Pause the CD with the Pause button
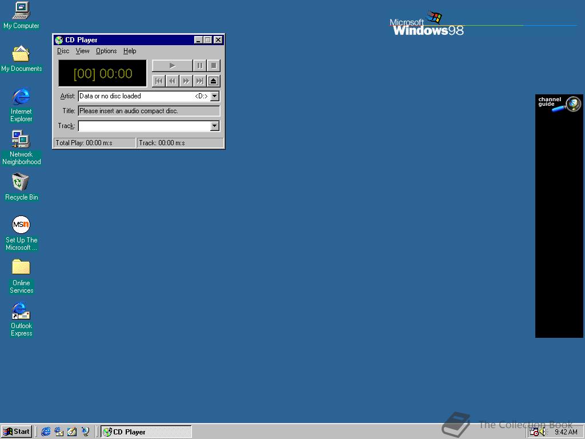The image size is (585, 439). 200,66
